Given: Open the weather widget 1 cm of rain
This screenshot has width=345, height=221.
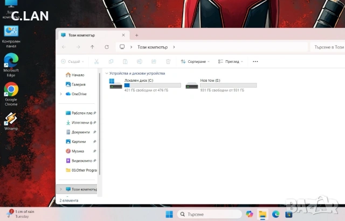Looking at the screenshot, I should (20, 214).
